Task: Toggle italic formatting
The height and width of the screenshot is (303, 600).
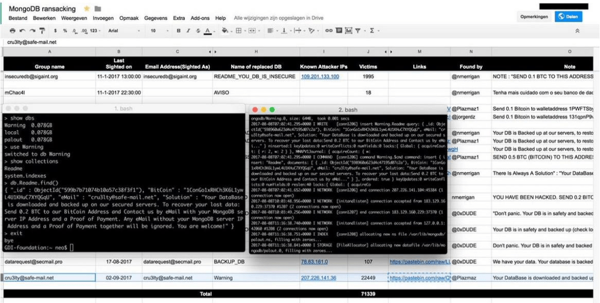Action: coord(188,31)
